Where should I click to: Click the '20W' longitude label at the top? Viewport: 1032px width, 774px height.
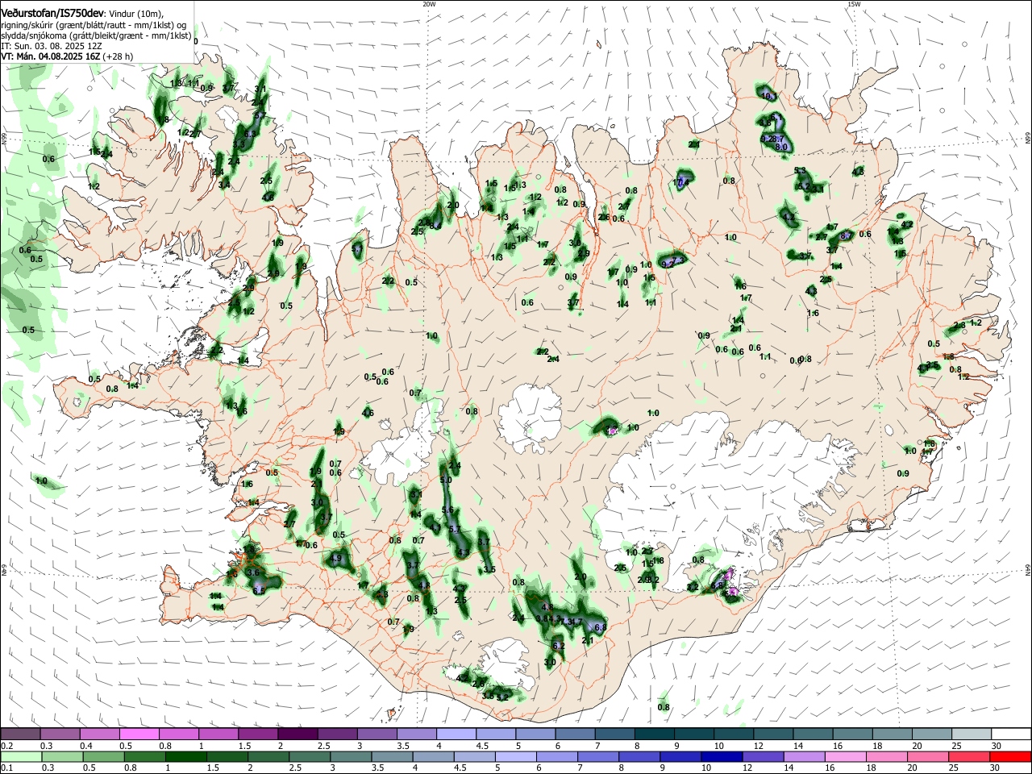(429, 4)
